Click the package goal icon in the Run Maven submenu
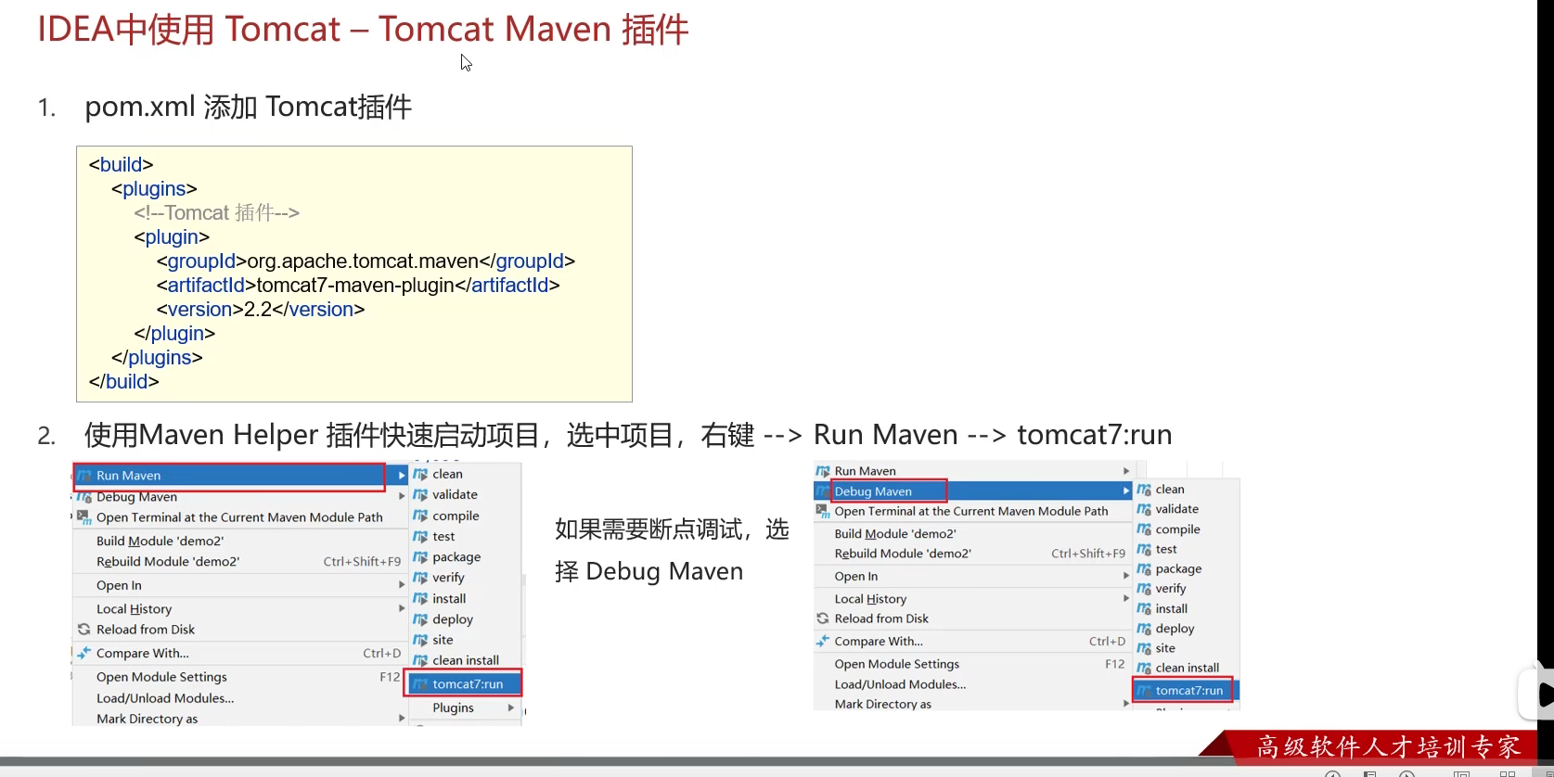Screen dimensions: 1554x777 420,557
